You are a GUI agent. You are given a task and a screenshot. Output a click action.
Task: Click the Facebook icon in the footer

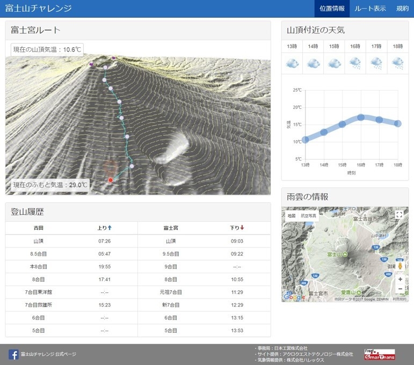(13, 354)
